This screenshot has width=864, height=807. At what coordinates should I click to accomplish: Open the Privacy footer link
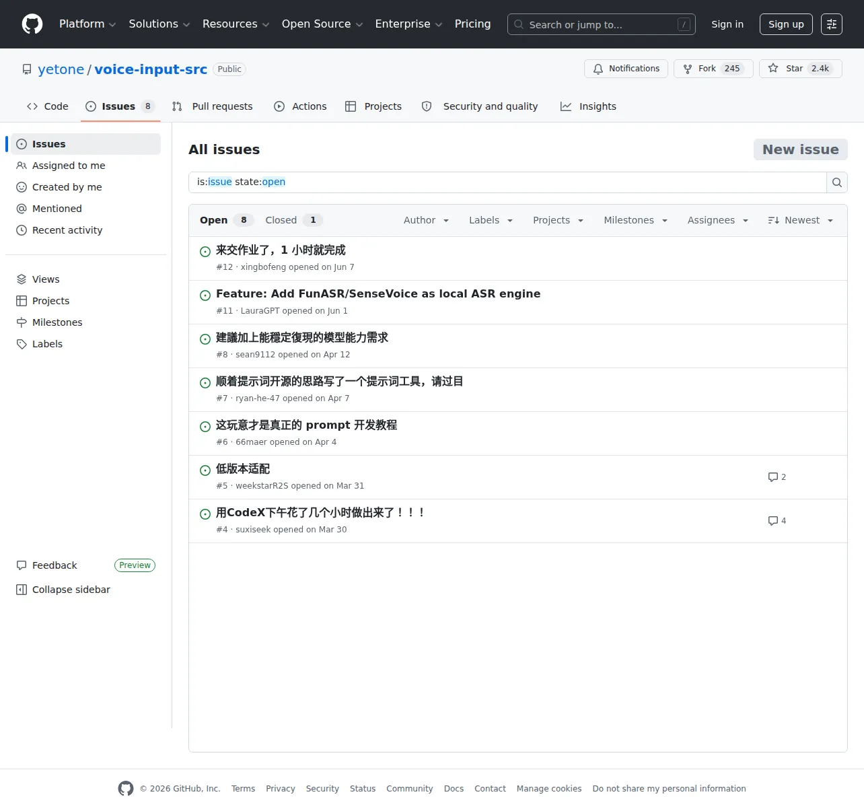[x=281, y=789]
